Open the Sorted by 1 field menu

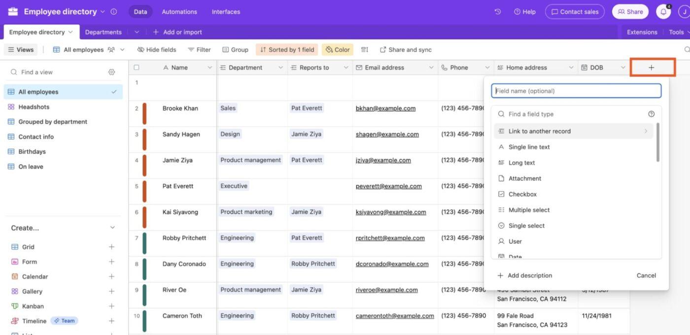click(x=286, y=49)
